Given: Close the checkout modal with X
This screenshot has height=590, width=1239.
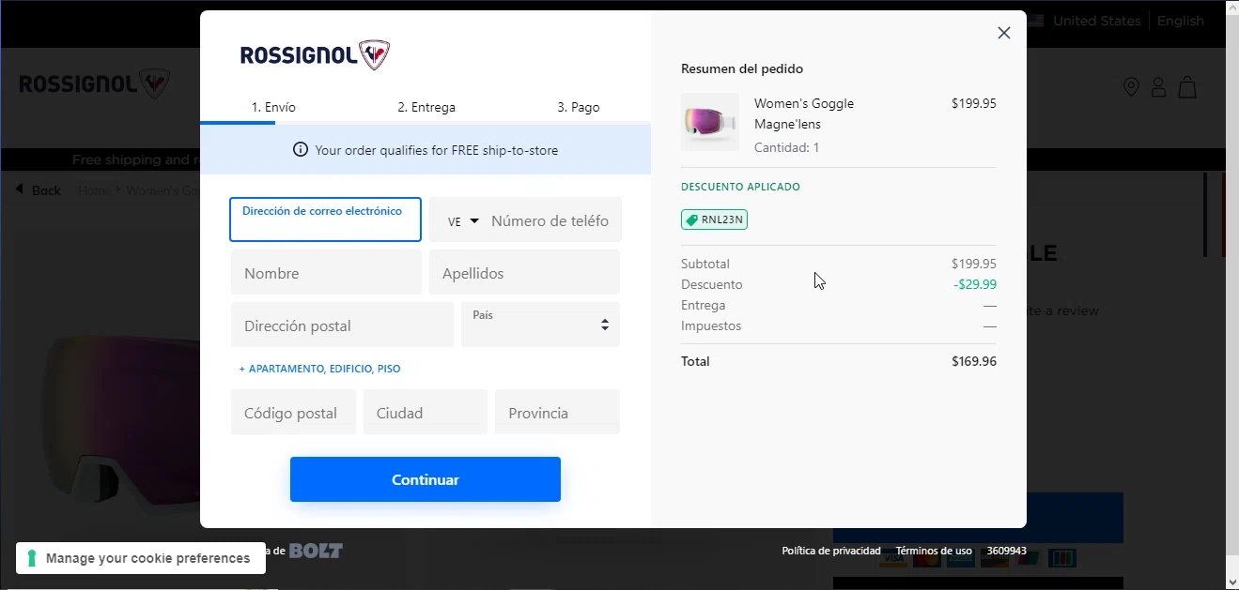Looking at the screenshot, I should (x=1004, y=33).
